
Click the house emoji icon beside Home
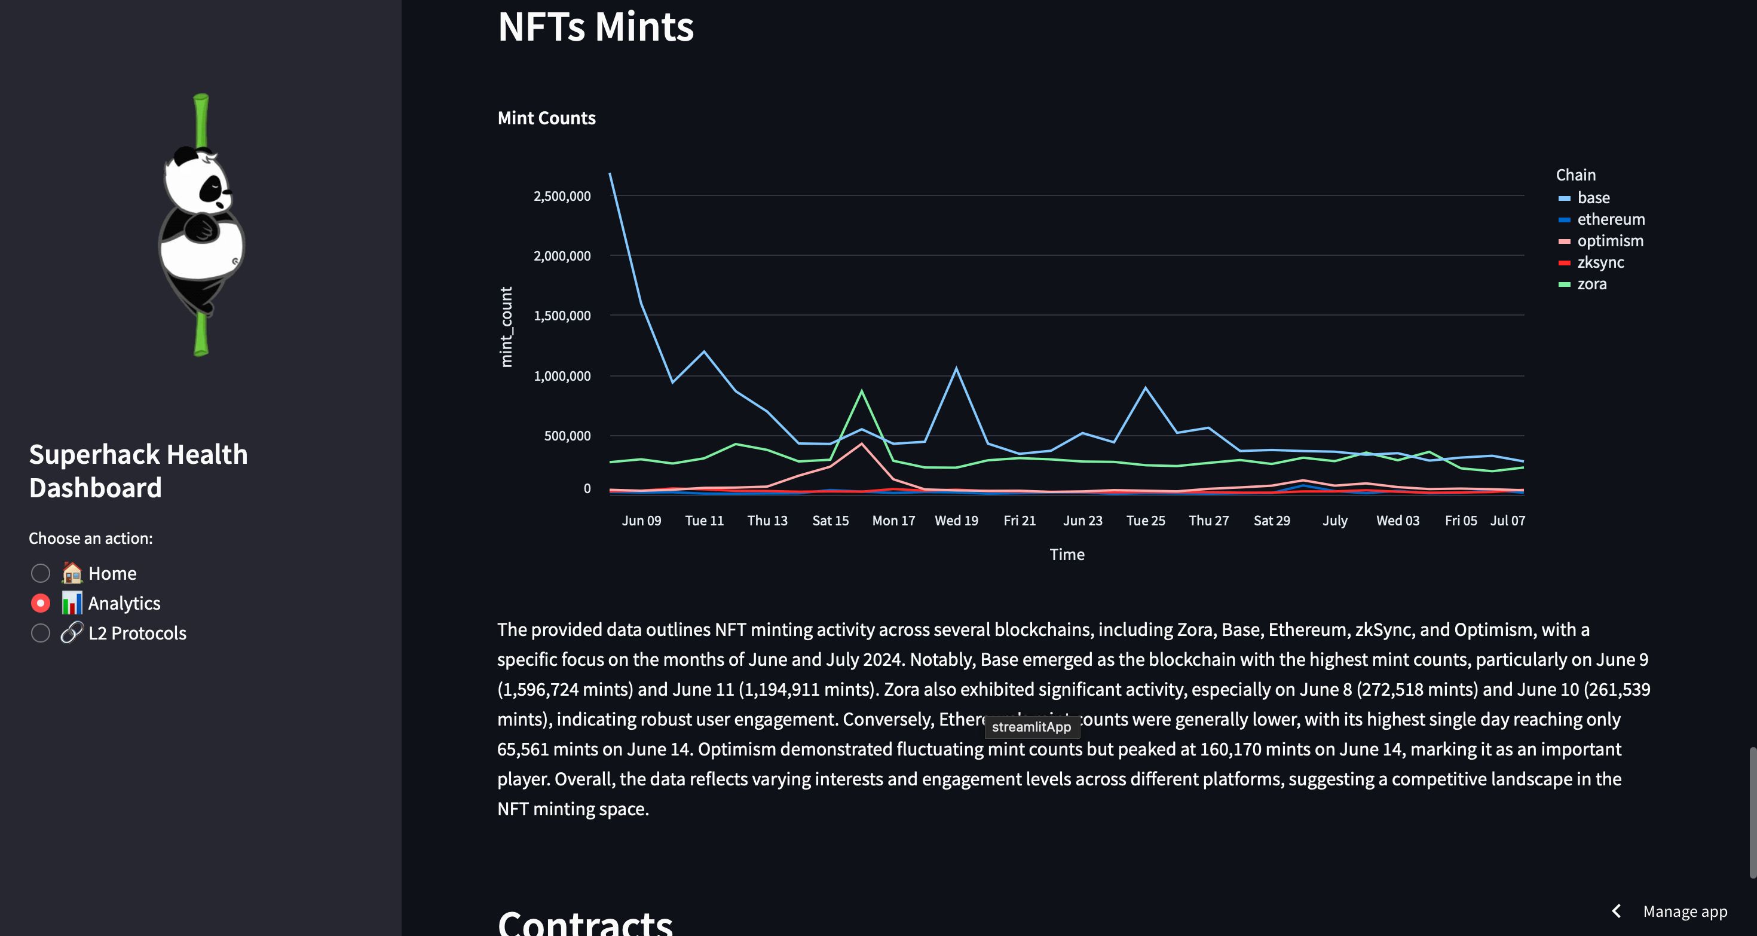pos(72,573)
